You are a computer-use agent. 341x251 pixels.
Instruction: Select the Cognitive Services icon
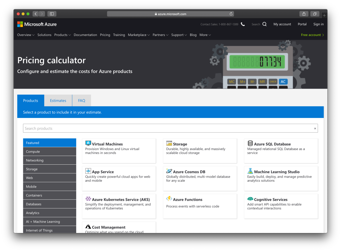(250, 199)
